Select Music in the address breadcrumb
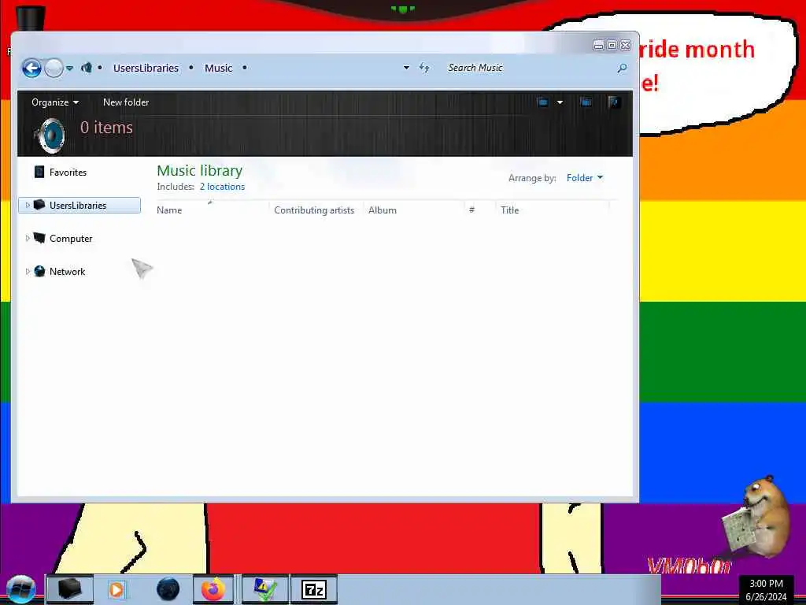 pos(219,68)
